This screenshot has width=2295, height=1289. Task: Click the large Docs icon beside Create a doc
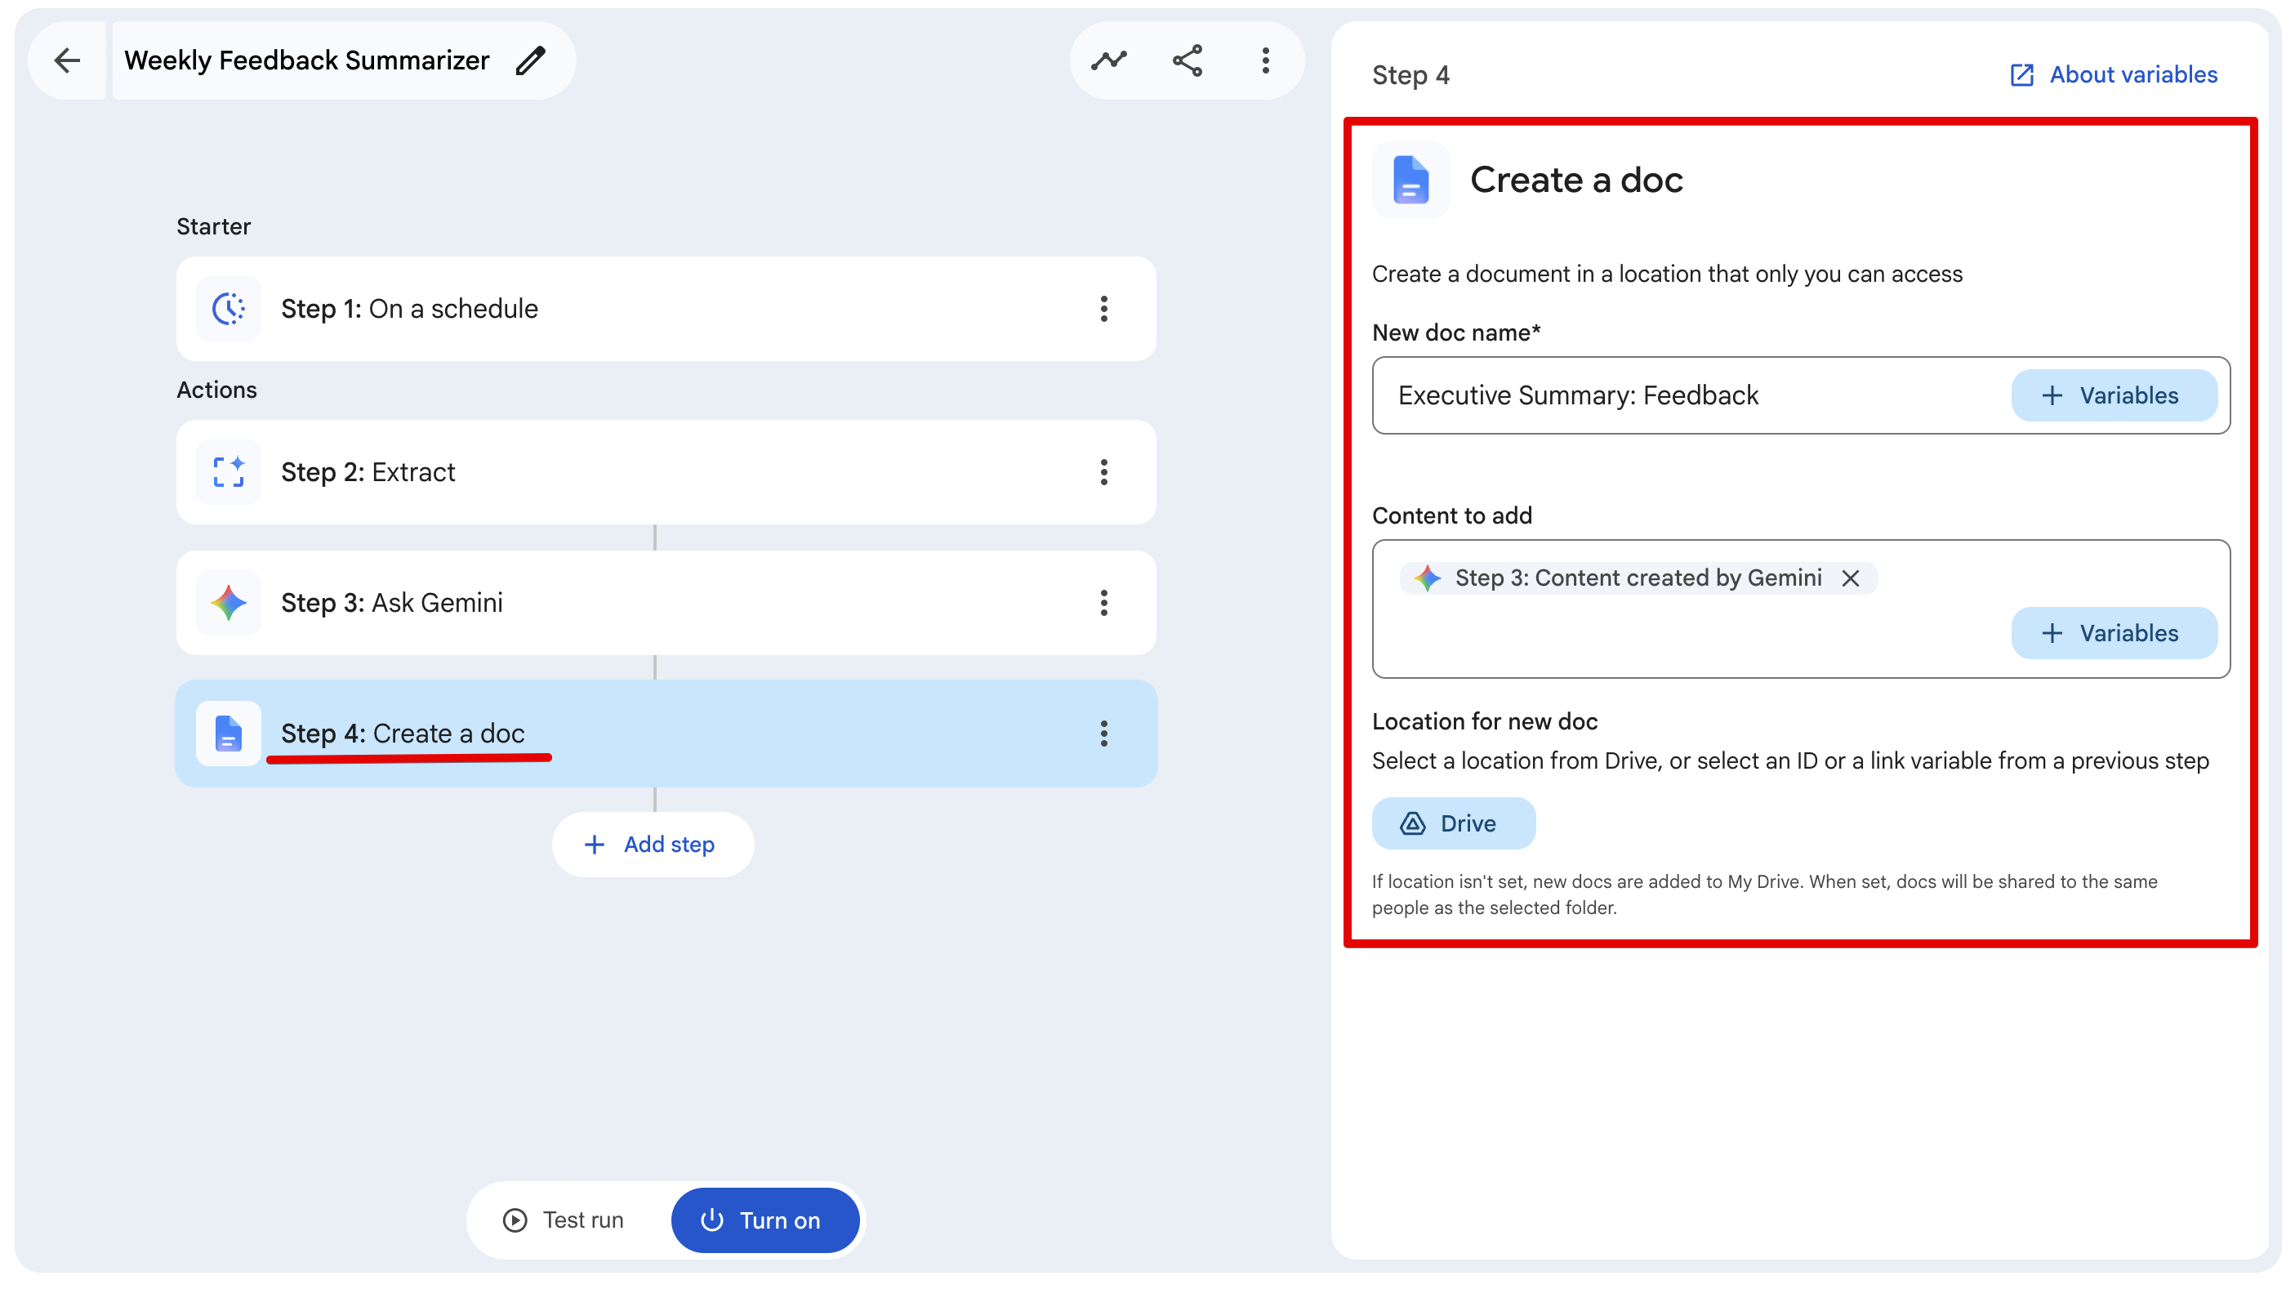click(1410, 180)
